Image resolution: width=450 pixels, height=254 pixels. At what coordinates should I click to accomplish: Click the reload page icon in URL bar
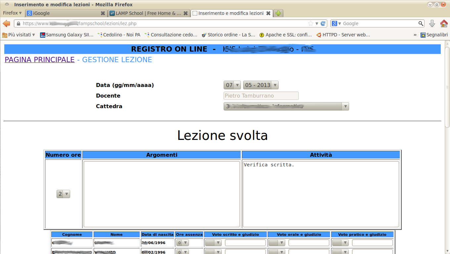pos(323,23)
